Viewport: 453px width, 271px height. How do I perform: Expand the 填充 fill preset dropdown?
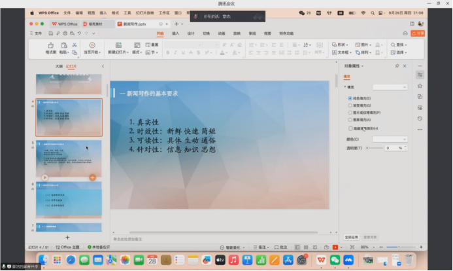point(390,86)
